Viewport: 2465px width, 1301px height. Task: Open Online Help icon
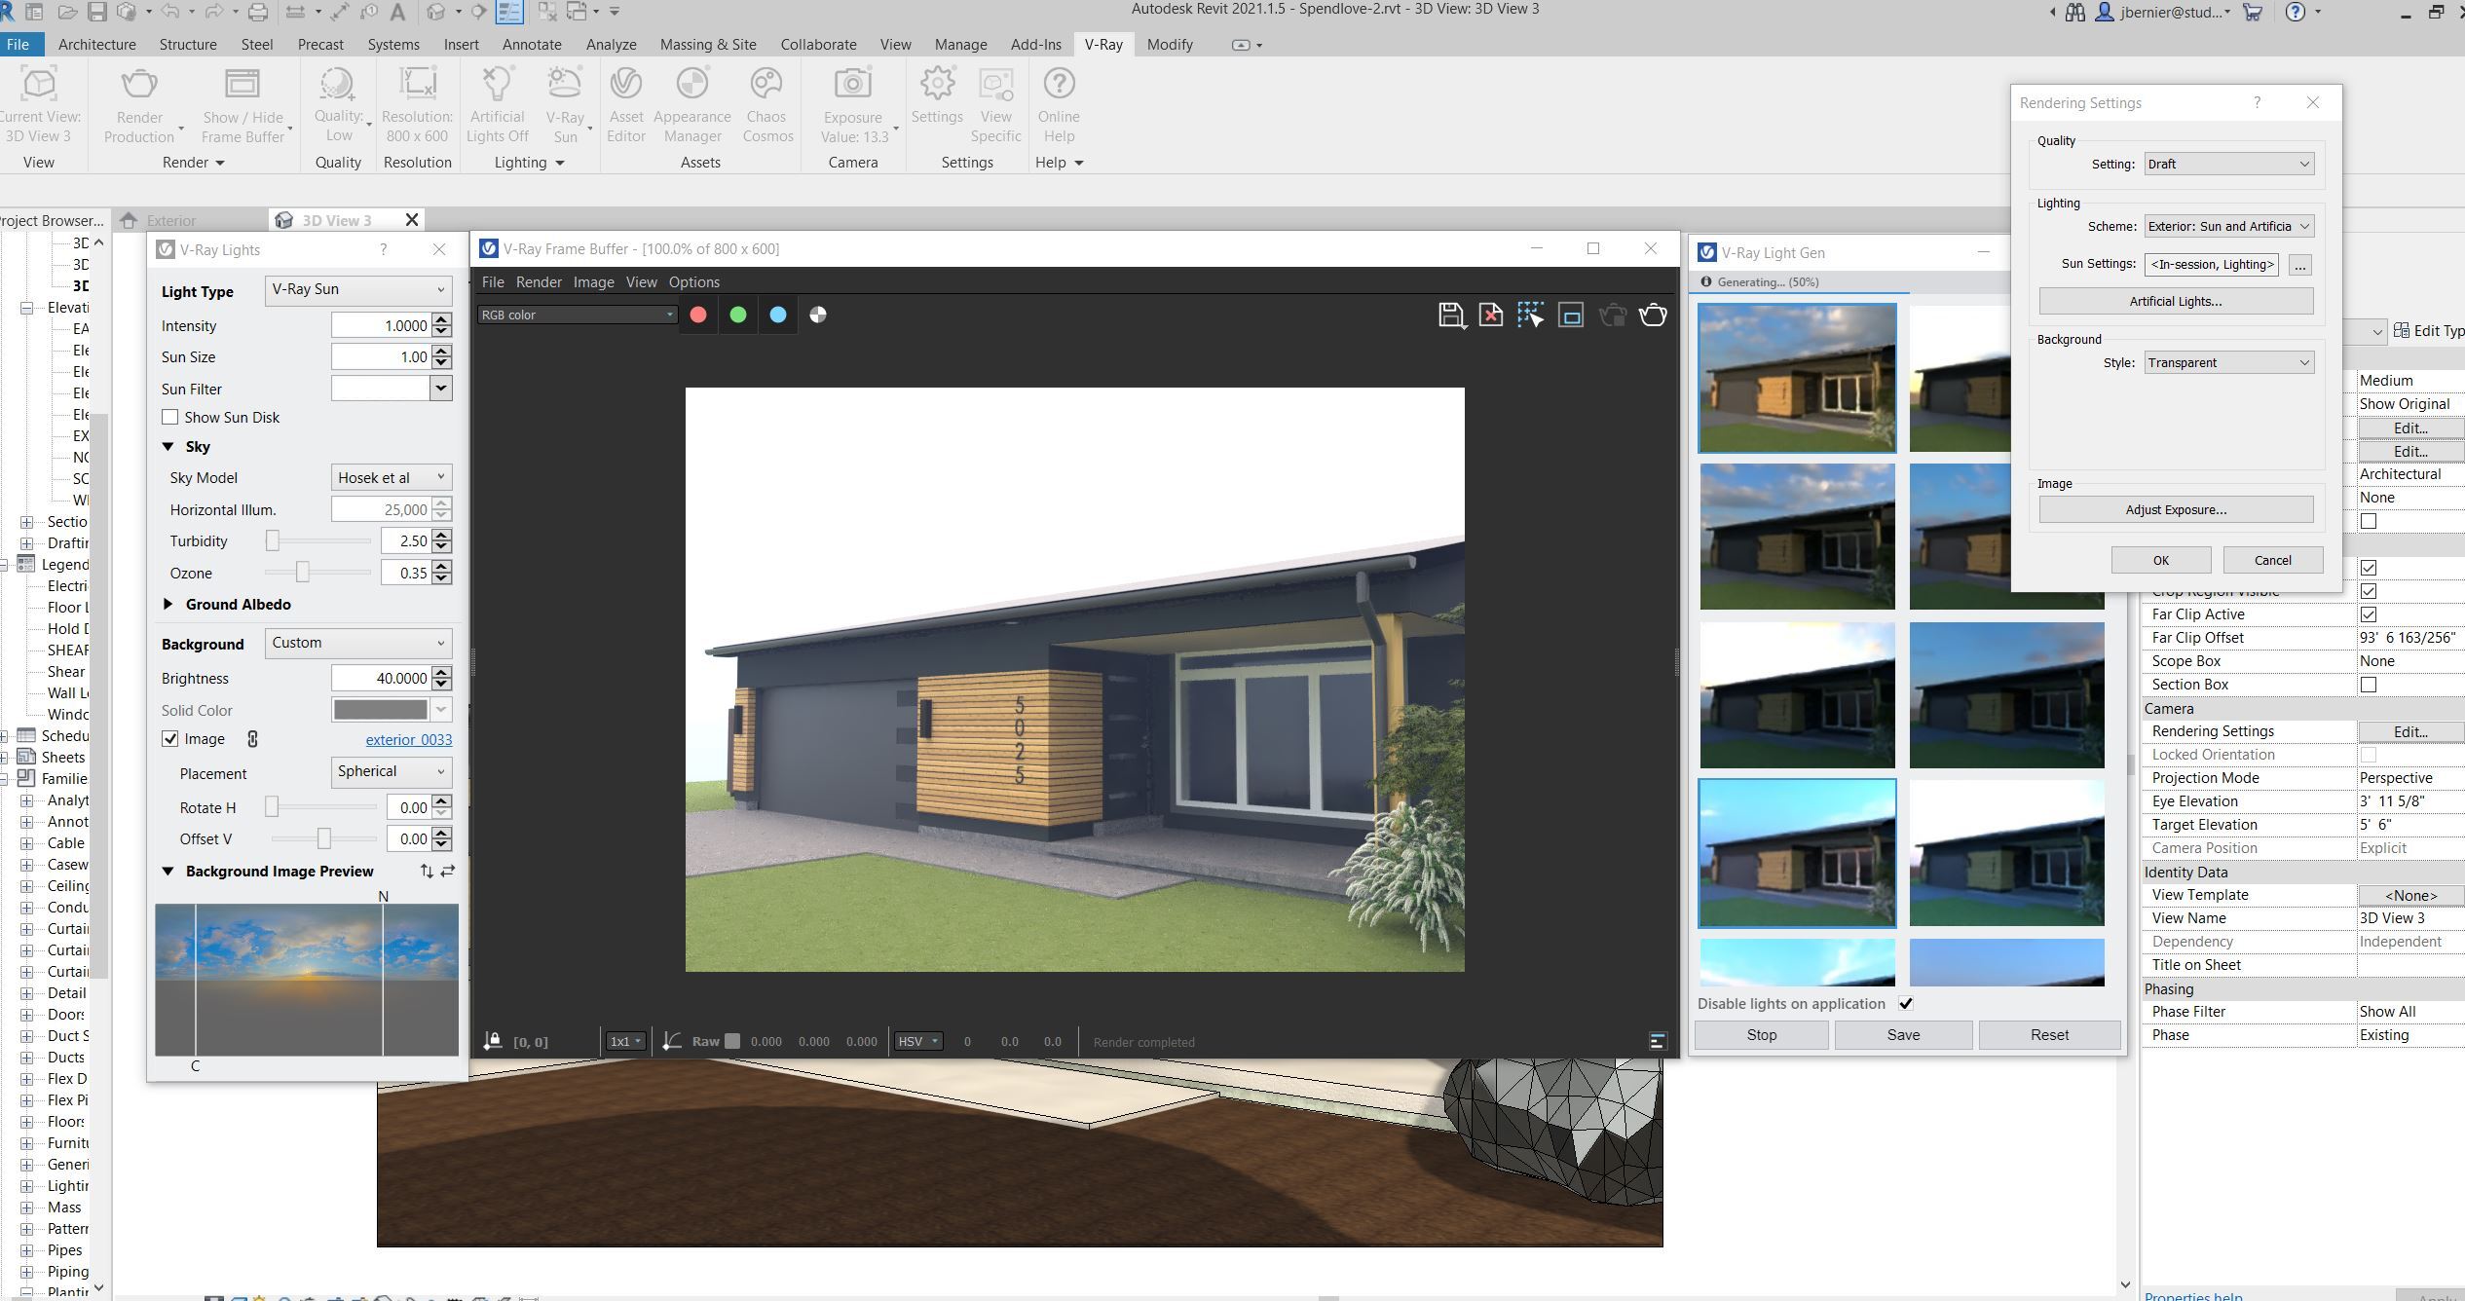[x=1059, y=85]
